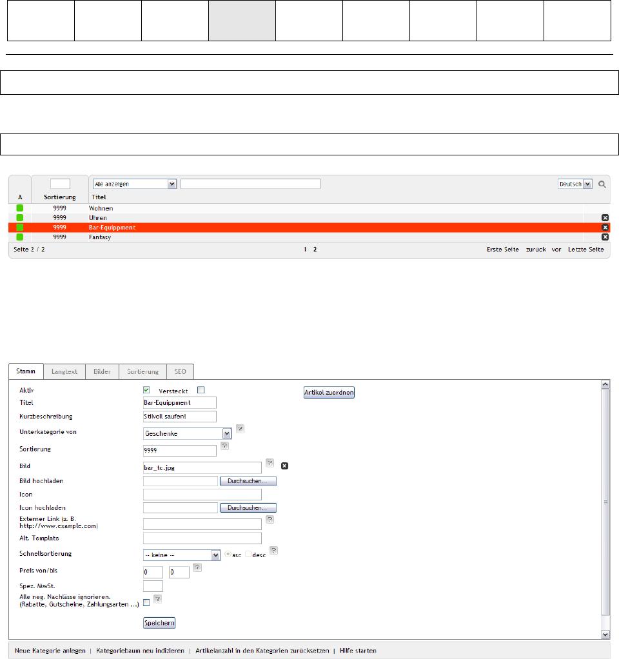The image size is (619, 659).
Task: Click the scrollbar down arrow in form panel
Action: tap(605, 634)
